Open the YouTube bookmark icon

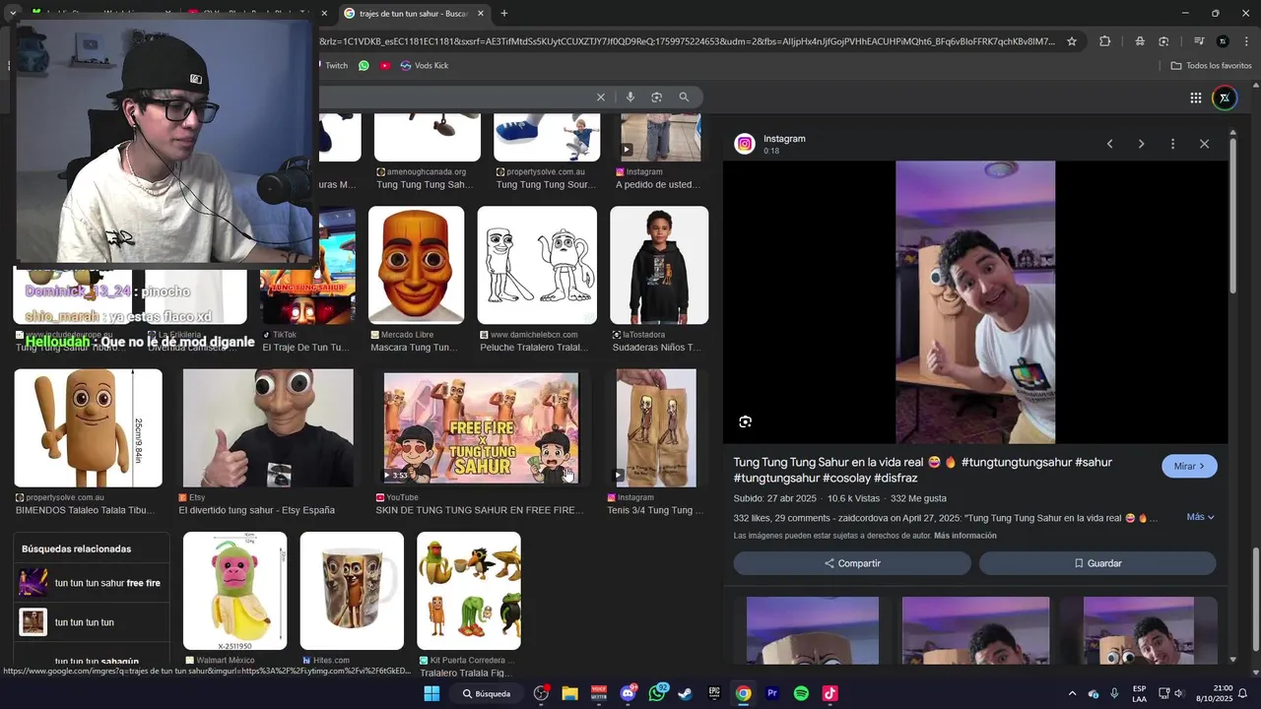tap(385, 65)
